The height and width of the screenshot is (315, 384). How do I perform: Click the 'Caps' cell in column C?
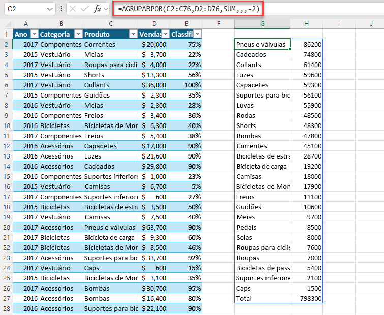pyautogui.click(x=111, y=268)
